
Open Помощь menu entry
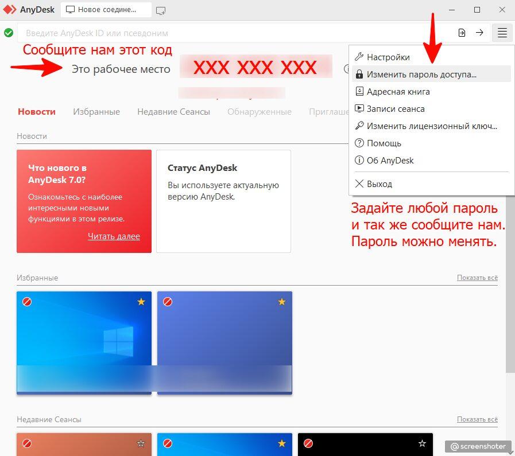click(431, 143)
